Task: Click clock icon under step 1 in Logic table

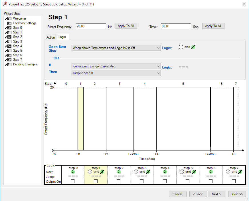Action: point(90,172)
